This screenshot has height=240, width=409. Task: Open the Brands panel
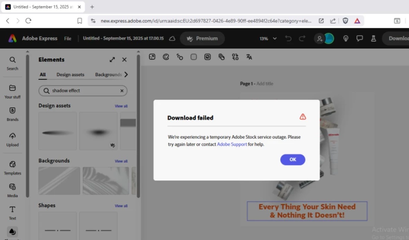[12, 114]
